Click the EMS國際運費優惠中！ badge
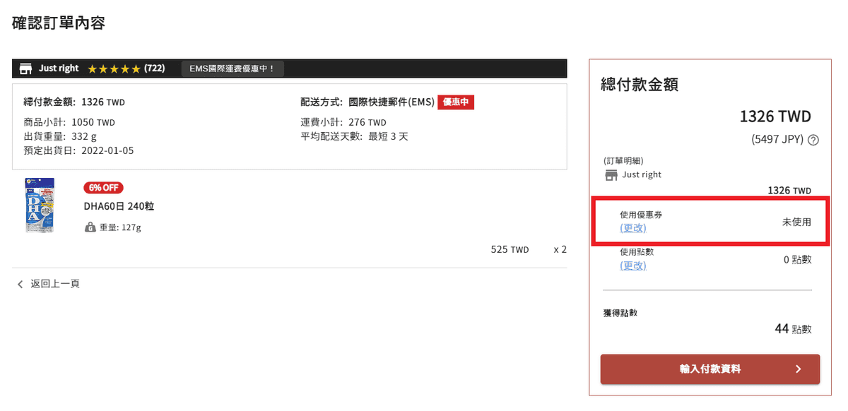848x411 pixels. (x=232, y=68)
